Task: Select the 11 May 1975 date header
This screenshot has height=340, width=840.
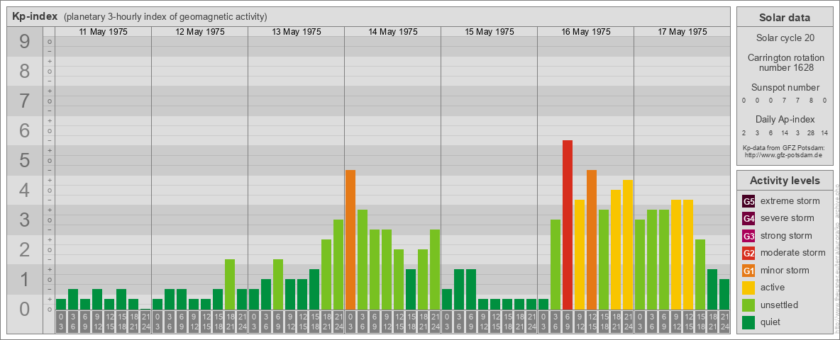Action: (104, 32)
